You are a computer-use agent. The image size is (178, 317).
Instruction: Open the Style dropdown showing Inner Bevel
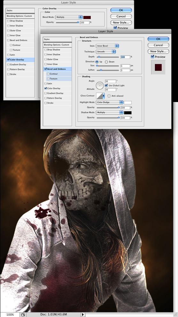[x=107, y=46]
